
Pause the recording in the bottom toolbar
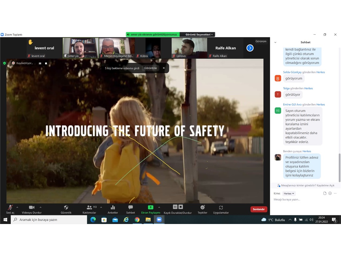tap(175, 207)
